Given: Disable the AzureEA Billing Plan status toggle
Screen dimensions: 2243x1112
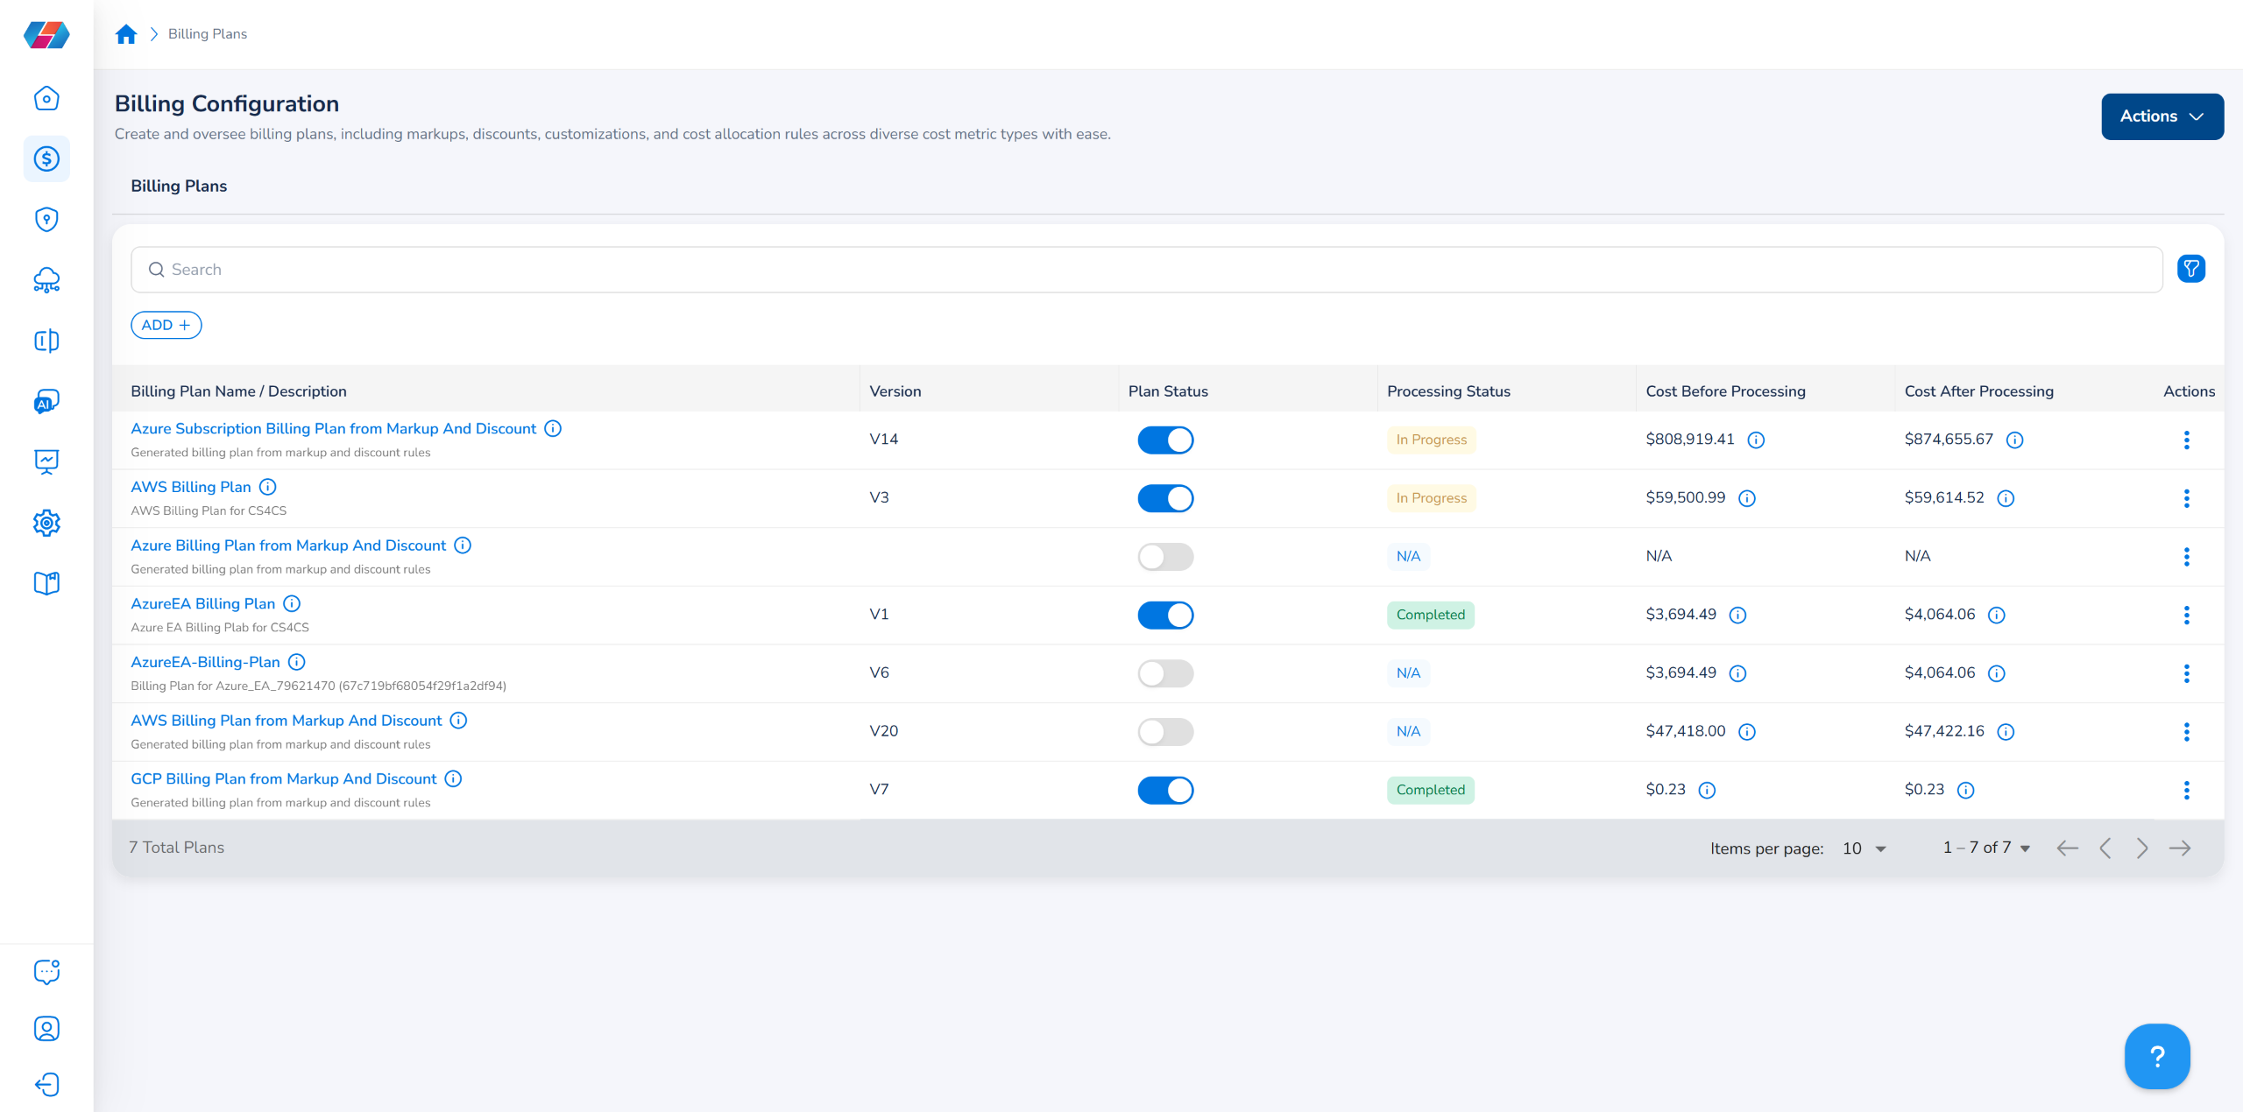Looking at the screenshot, I should (1165, 615).
